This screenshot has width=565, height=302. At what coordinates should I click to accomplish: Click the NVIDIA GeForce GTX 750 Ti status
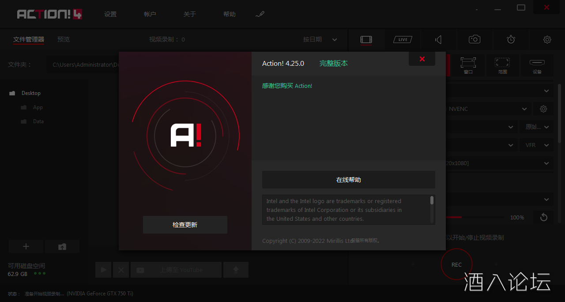100,293
